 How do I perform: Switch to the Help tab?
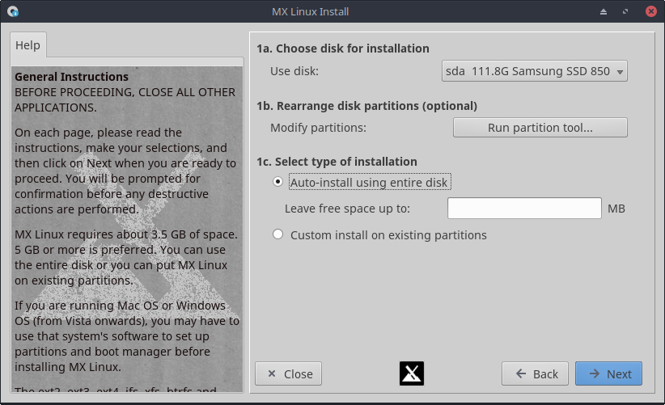click(28, 45)
